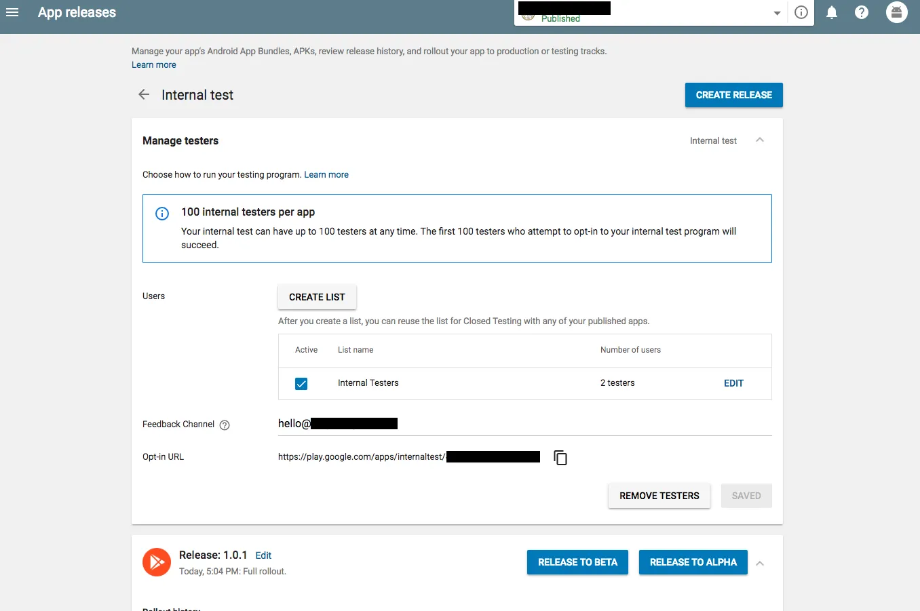The image size is (920, 611).
Task: Click the REMOVE TESTERS button
Action: point(659,496)
